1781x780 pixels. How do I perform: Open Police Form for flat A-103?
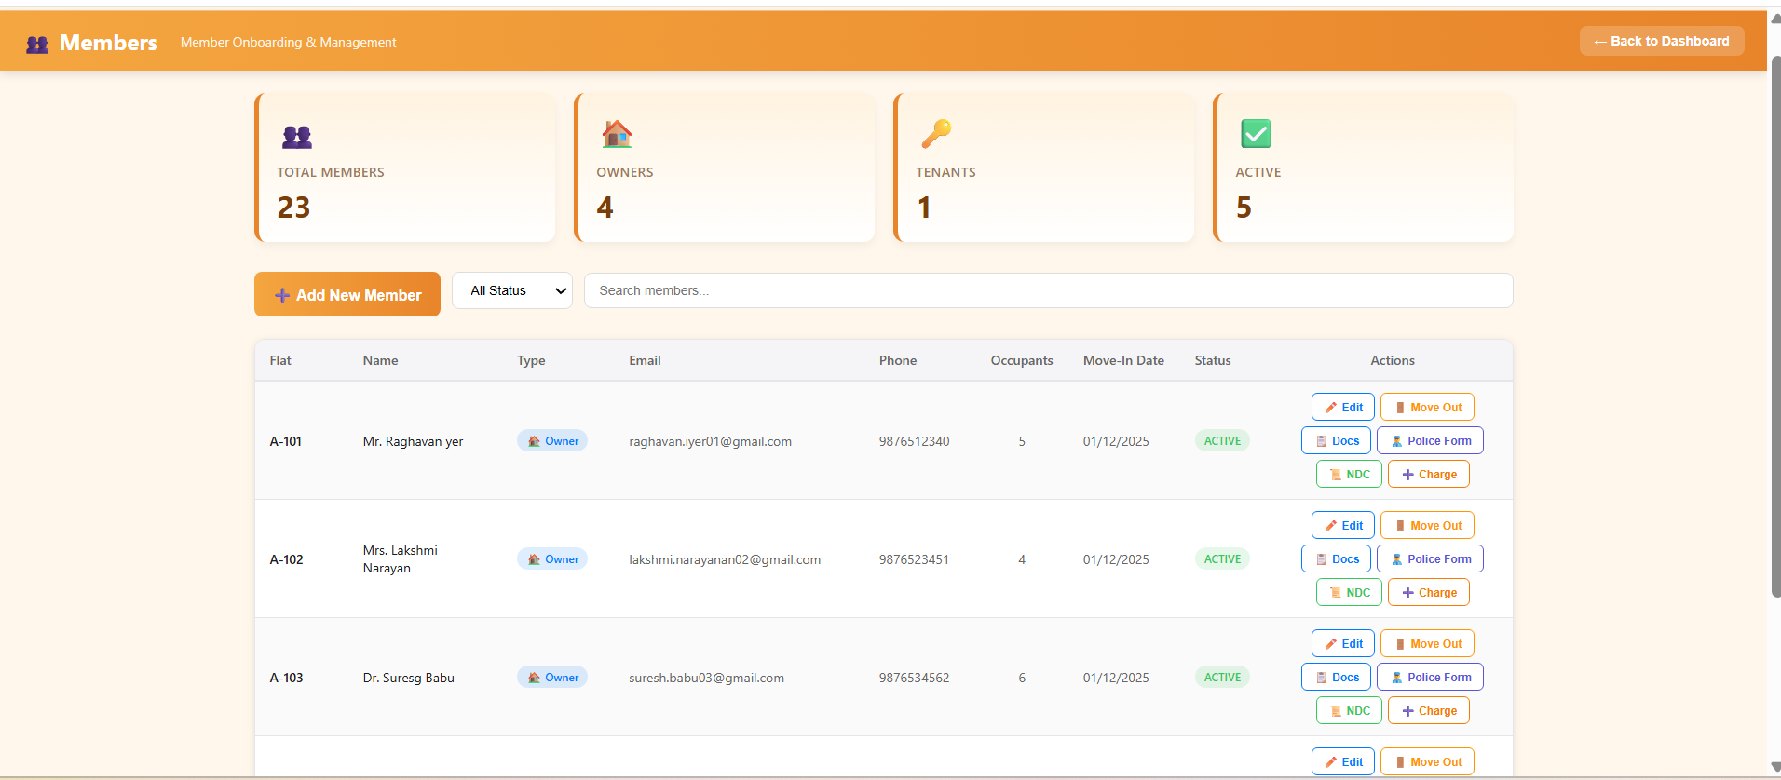[x=1429, y=678]
